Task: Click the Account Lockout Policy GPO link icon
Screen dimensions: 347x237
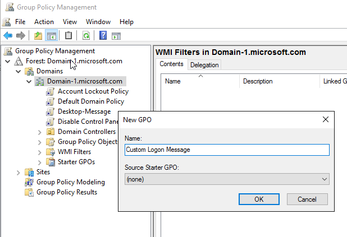Action: (x=50, y=92)
